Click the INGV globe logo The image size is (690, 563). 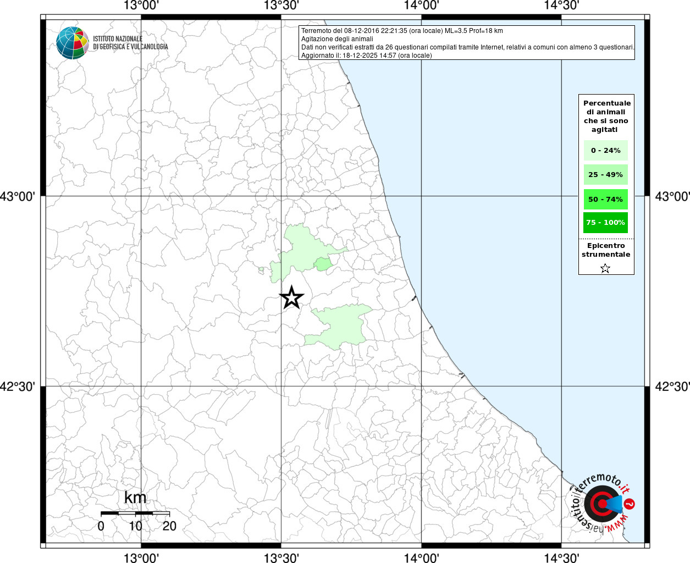click(72, 43)
